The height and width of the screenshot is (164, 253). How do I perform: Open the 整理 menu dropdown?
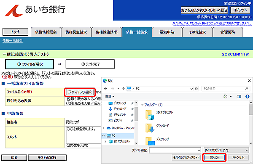pos(110,96)
